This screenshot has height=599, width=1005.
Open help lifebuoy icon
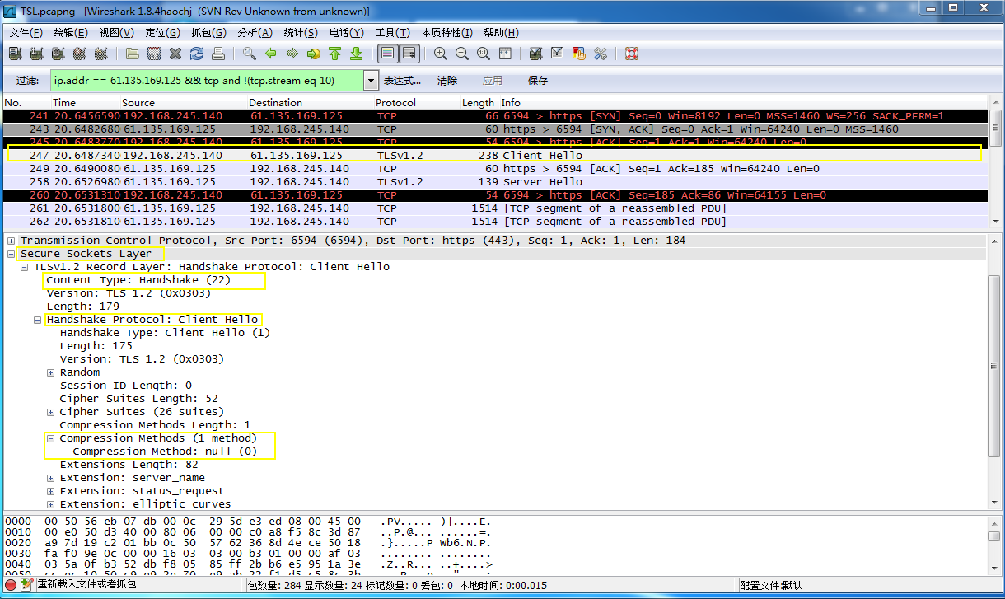(632, 54)
